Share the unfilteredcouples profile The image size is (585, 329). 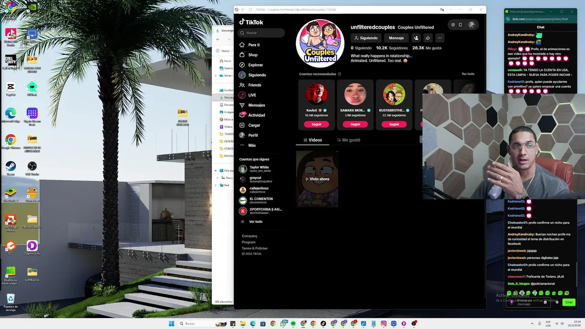(x=428, y=38)
